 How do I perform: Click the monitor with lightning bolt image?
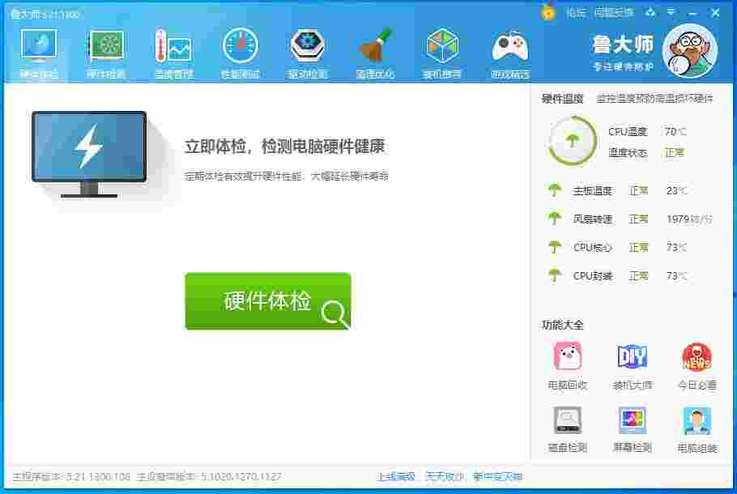[89, 154]
